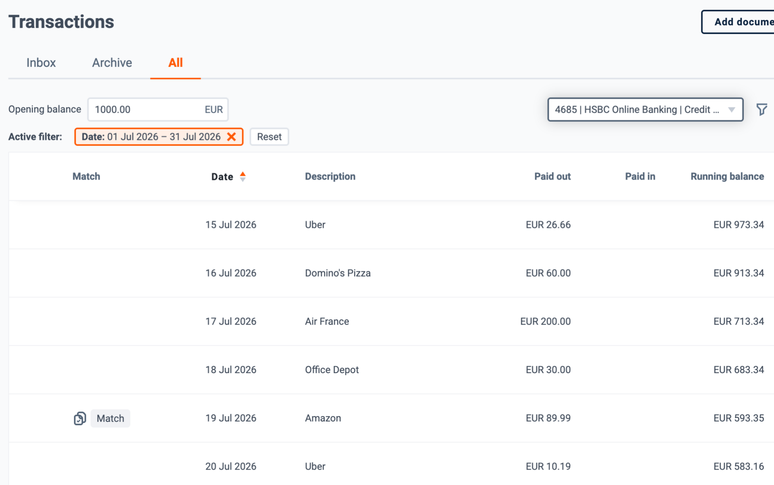Click the Match column header
The width and height of the screenshot is (774, 485).
86,177
